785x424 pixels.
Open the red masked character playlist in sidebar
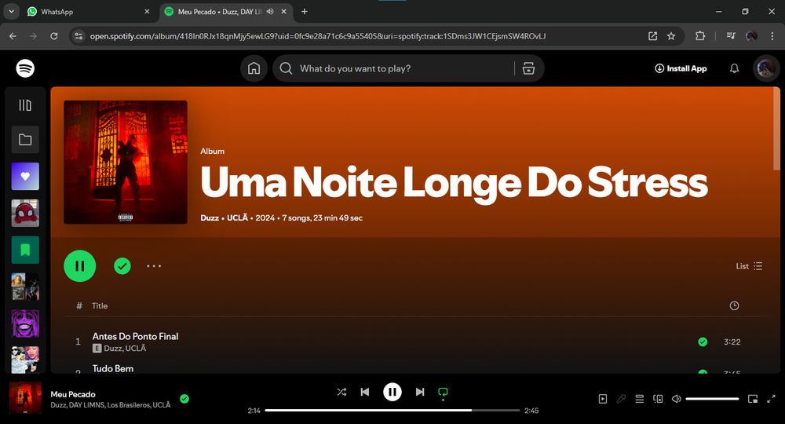[x=25, y=214]
